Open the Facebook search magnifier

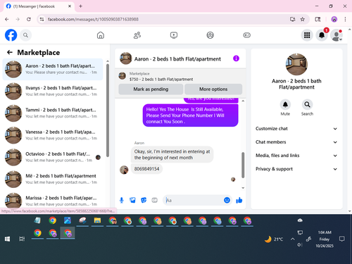coord(25,35)
